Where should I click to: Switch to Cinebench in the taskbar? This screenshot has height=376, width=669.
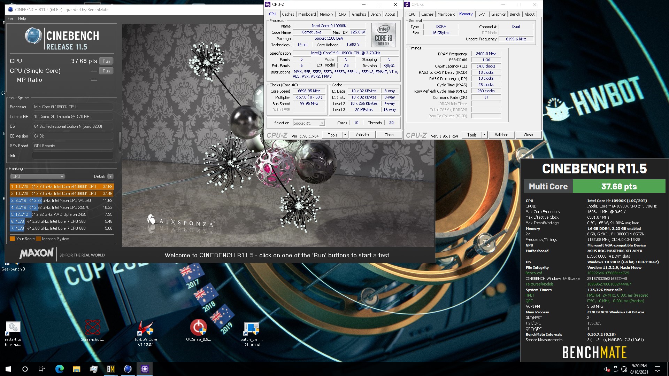128,369
